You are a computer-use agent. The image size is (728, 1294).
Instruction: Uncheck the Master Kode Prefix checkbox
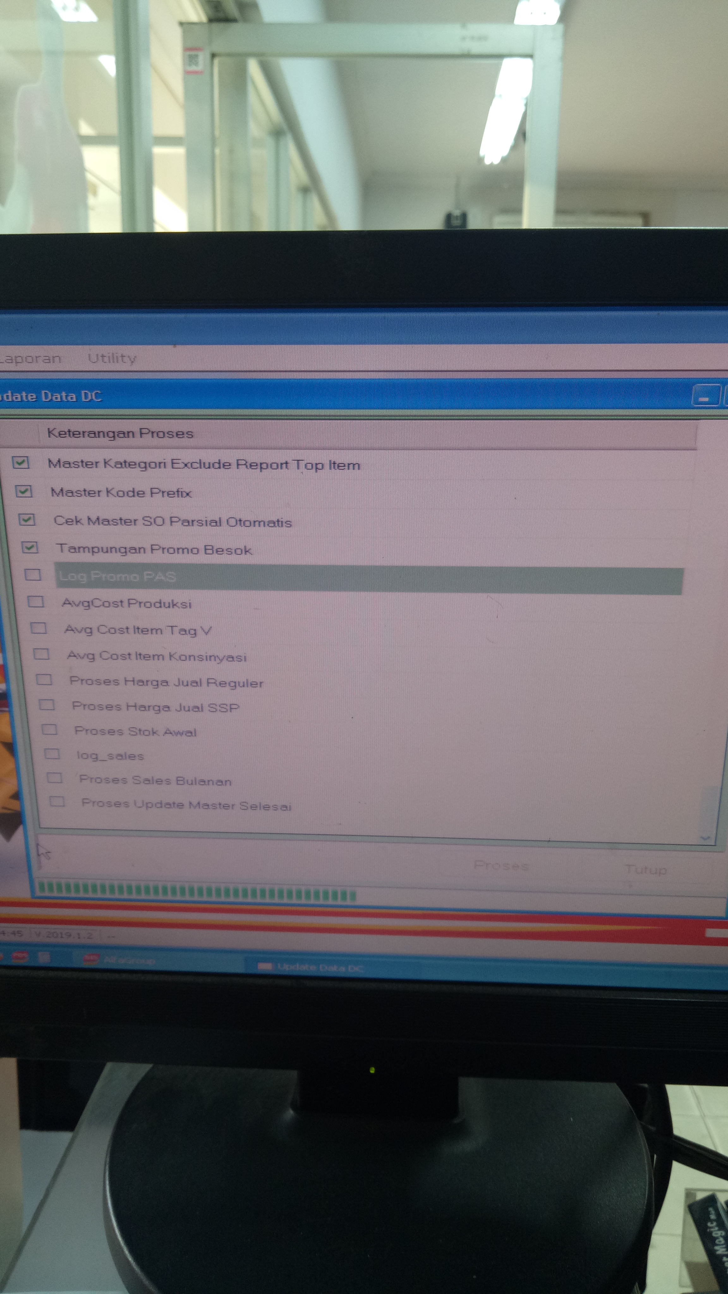coord(24,491)
